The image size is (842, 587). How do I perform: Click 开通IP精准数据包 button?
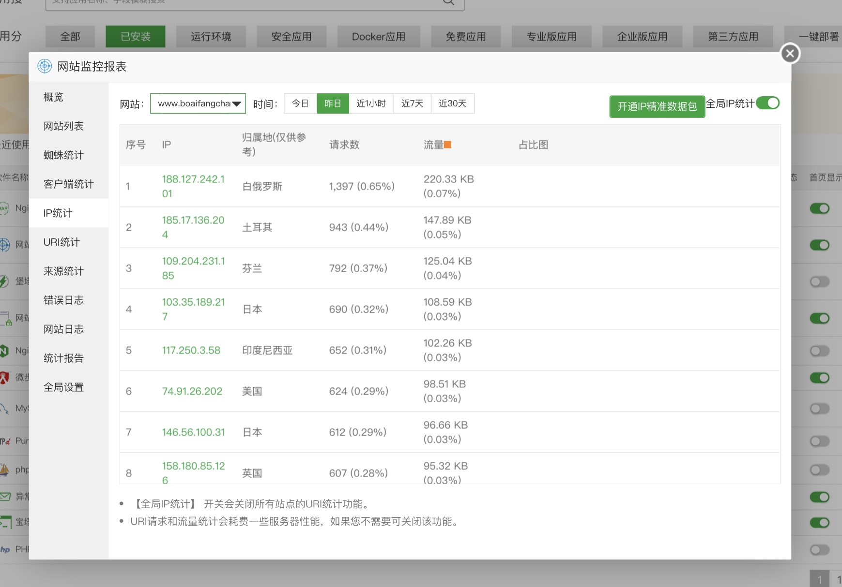[657, 106]
